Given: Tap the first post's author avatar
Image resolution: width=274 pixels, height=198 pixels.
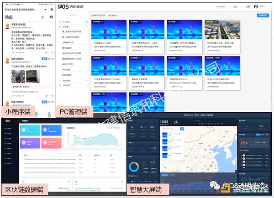Looking at the screenshot, I should pos(6,27).
